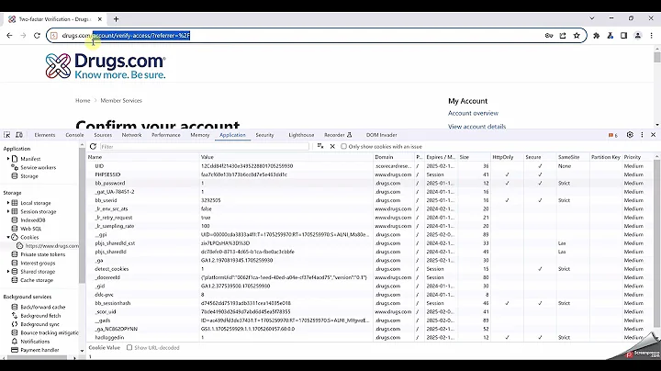
Task: Expand the Manifest tree item
Action: coord(8,159)
